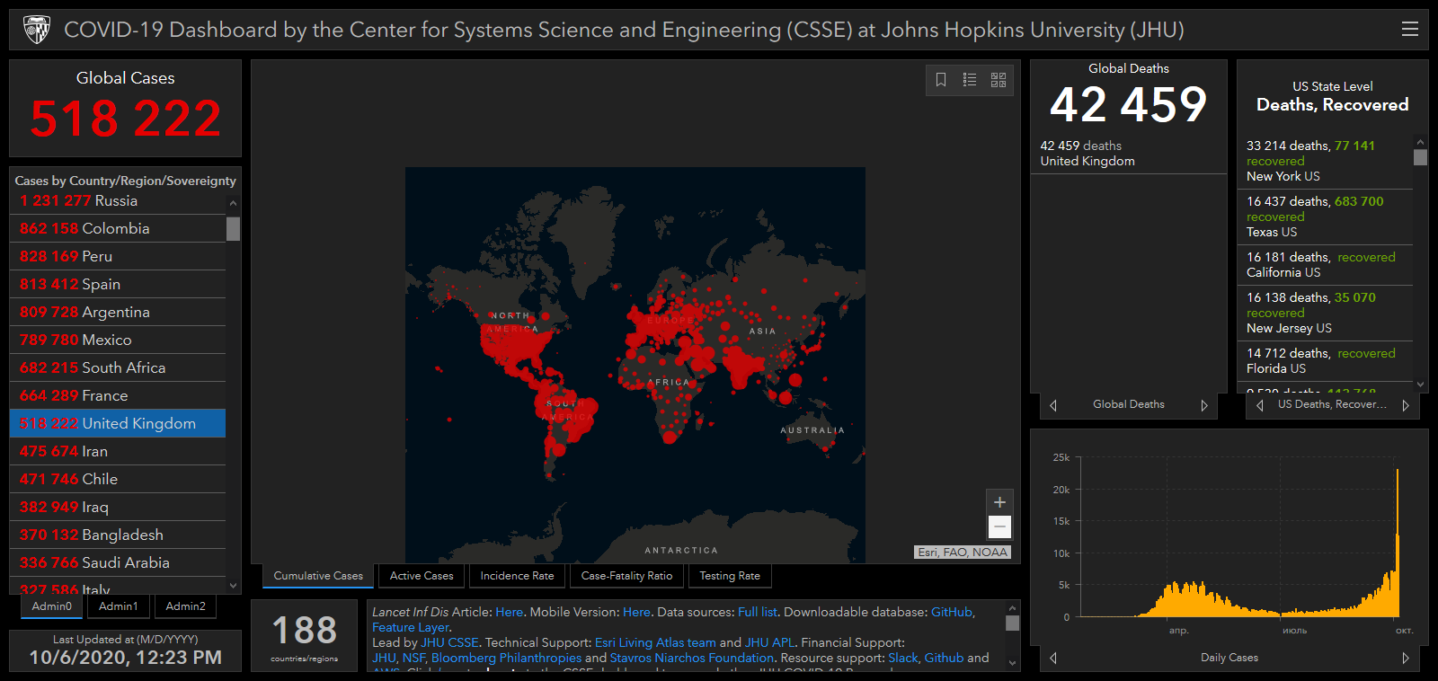Zoom out on the map
The image size is (1438, 681).
point(999,526)
